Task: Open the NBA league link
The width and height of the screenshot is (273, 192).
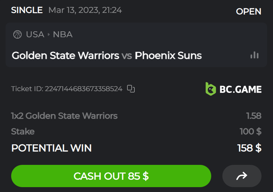Action: [63, 34]
